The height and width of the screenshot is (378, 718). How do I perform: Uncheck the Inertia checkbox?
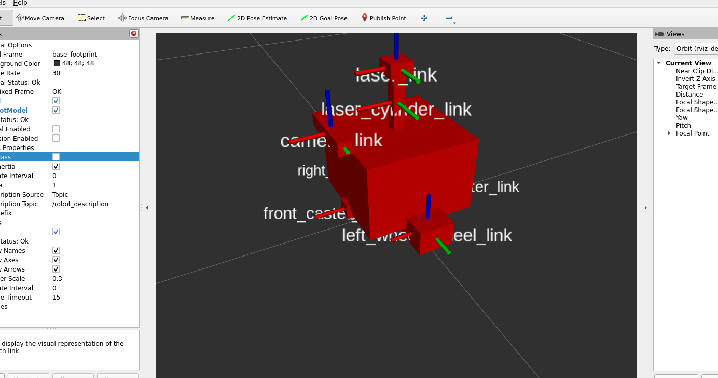56,166
